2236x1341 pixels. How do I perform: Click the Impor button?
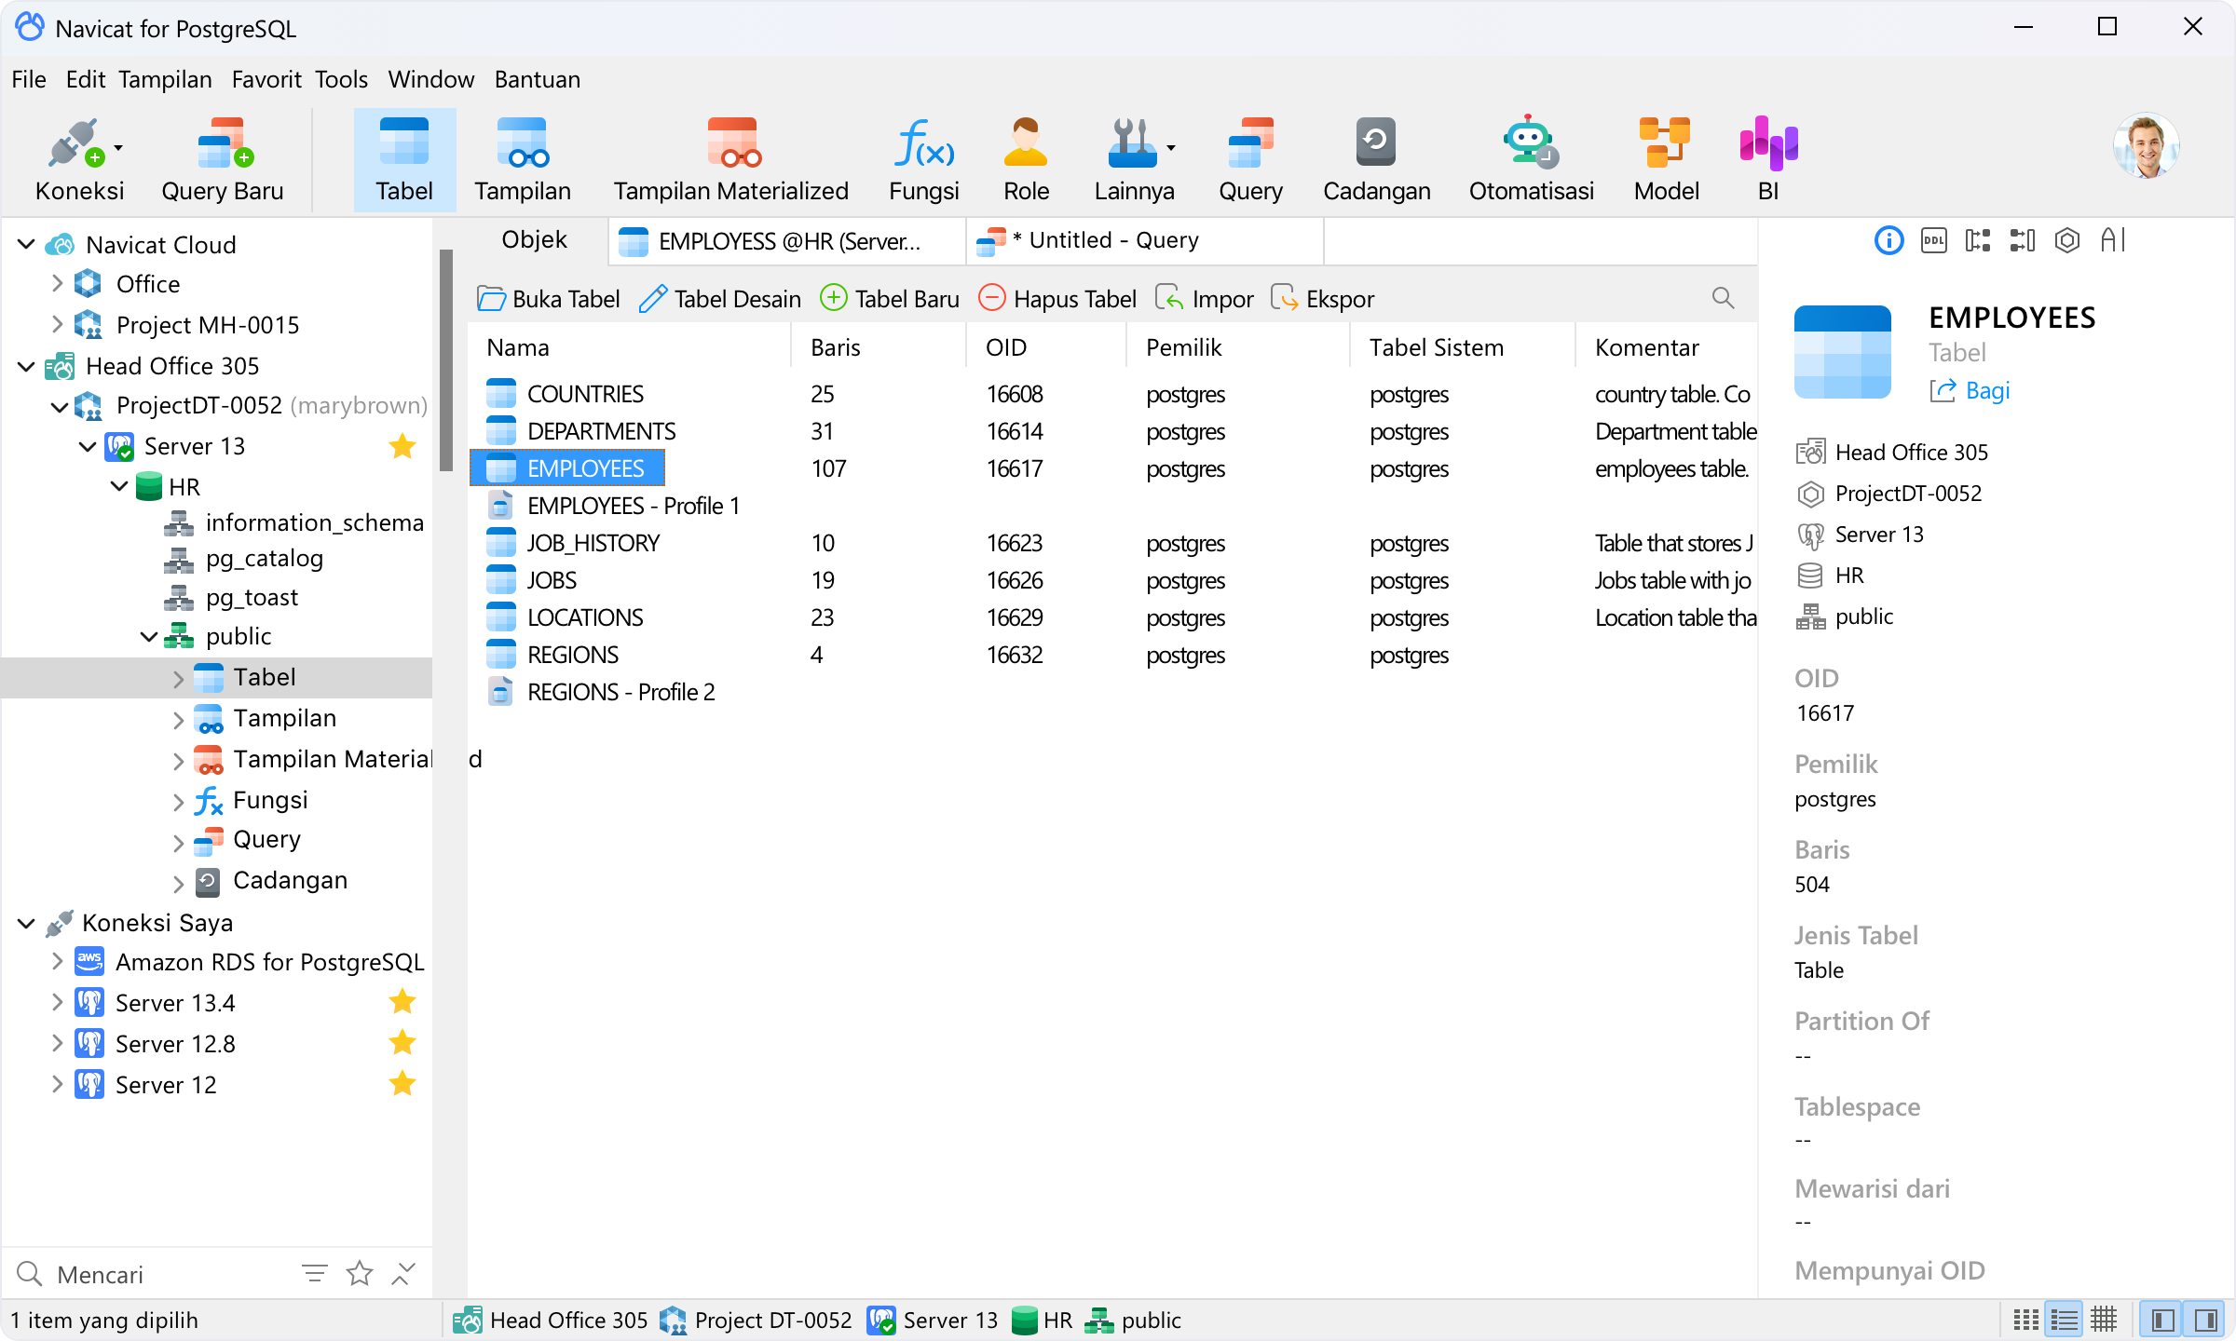tap(1205, 298)
